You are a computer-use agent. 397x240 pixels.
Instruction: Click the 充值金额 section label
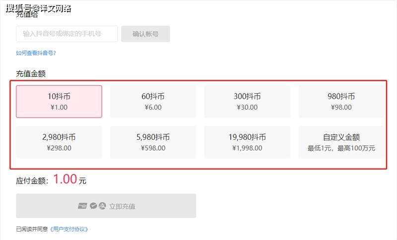tap(31, 73)
